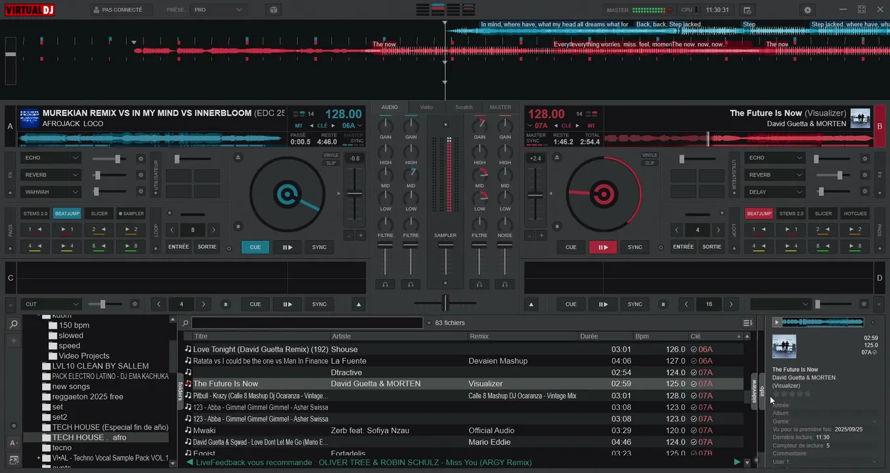This screenshot has height=473, width=890.
Task: Enable SYNC on deck B
Action: click(x=635, y=247)
